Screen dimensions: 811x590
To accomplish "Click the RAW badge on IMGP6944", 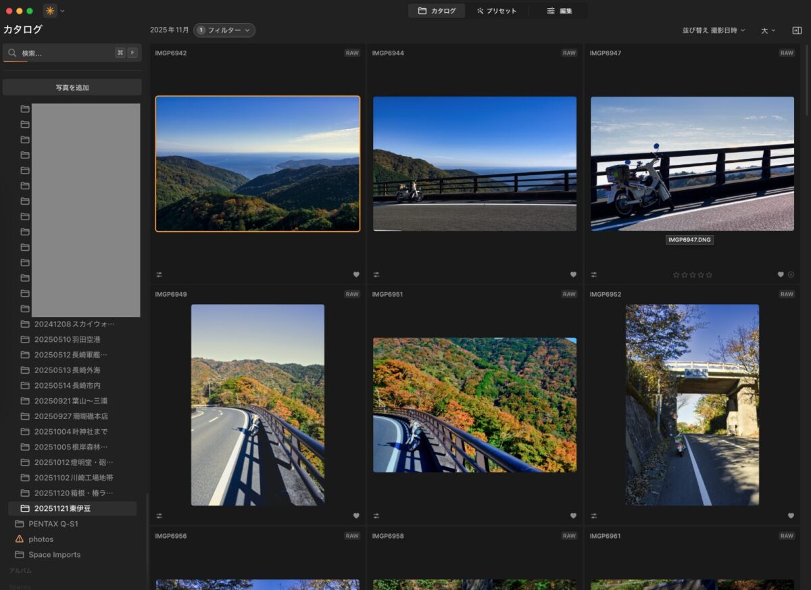I will (569, 53).
